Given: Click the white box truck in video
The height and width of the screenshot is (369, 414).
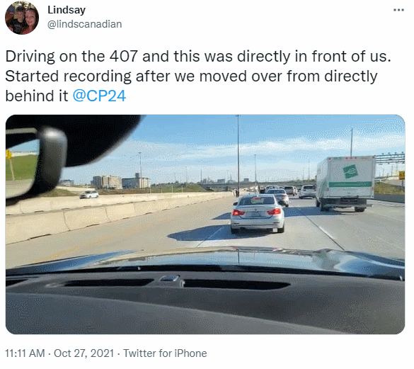Looking at the screenshot, I should click(345, 183).
